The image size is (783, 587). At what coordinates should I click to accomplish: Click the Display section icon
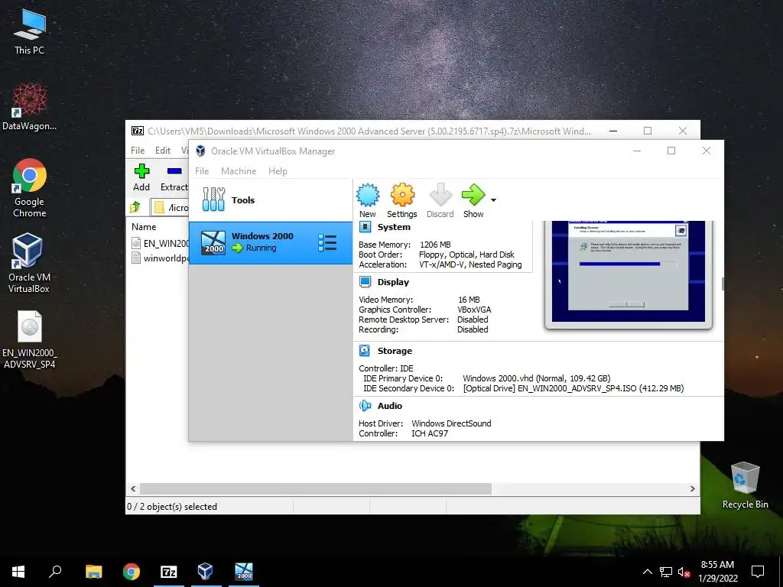coord(365,282)
